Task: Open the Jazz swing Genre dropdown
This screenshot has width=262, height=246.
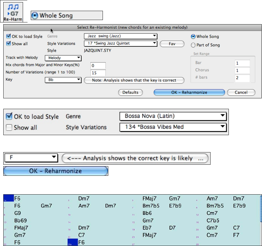Action: click(x=121, y=36)
